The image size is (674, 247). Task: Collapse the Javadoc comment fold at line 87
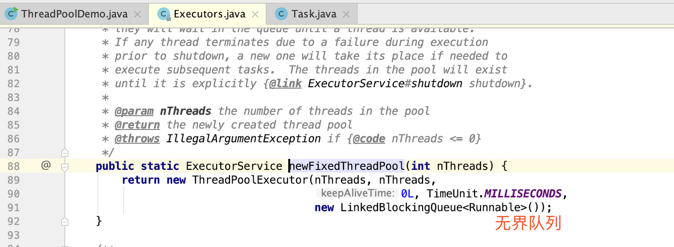pos(65,152)
